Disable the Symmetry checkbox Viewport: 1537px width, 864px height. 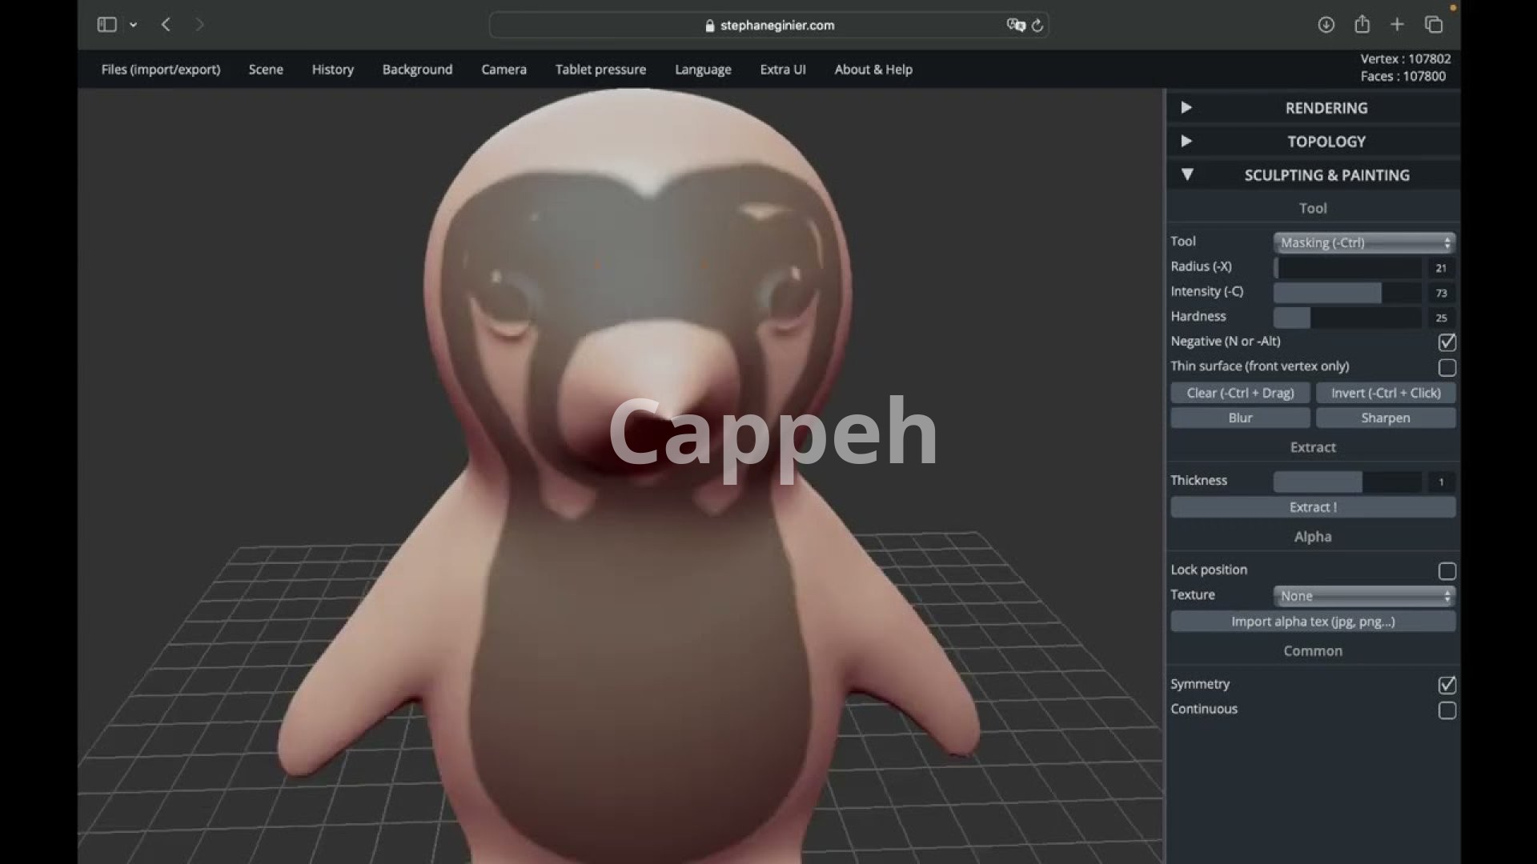(x=1447, y=685)
